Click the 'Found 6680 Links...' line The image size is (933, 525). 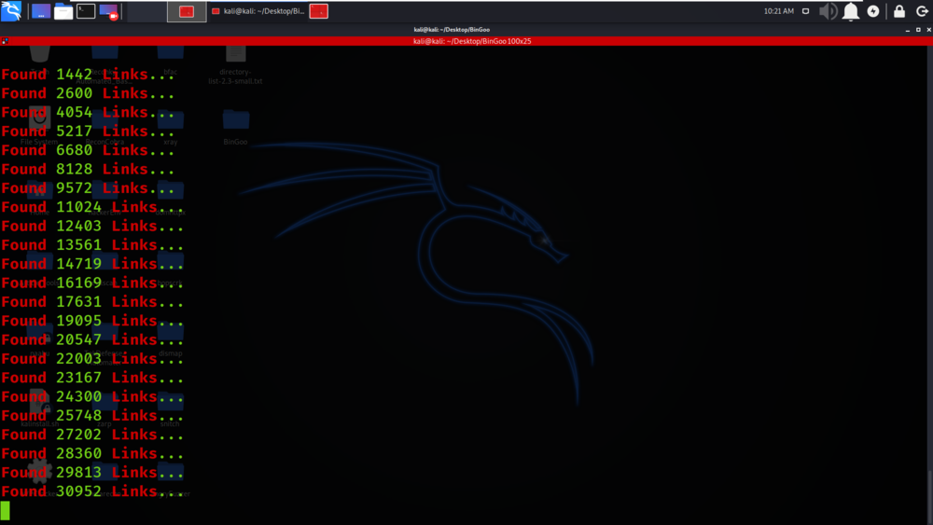point(88,150)
